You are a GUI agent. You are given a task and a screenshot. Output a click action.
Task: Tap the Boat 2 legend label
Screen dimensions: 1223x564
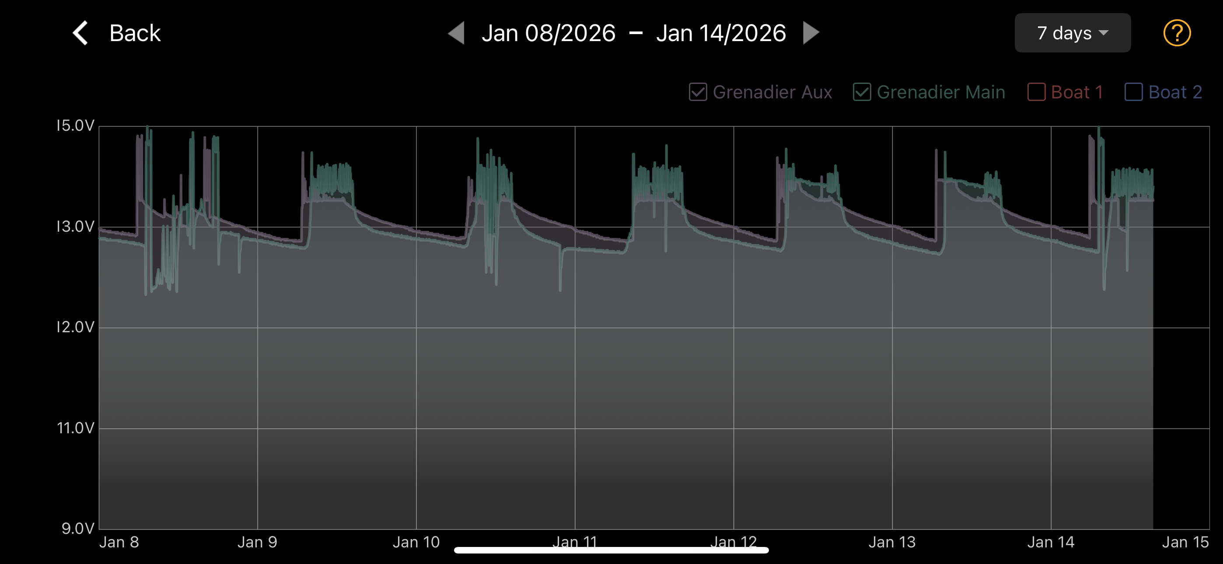point(1175,92)
